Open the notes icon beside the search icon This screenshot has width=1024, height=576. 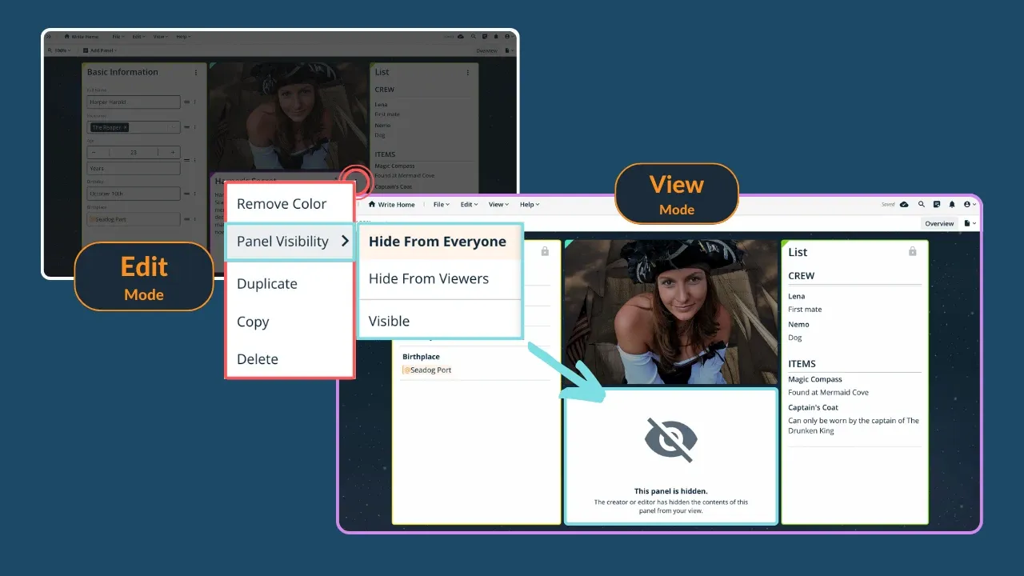tap(937, 205)
